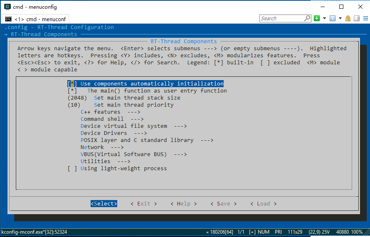This screenshot has width=370, height=237.
Task: Click the cmd icon on the console tab
Action: pyautogui.click(x=8, y=19)
